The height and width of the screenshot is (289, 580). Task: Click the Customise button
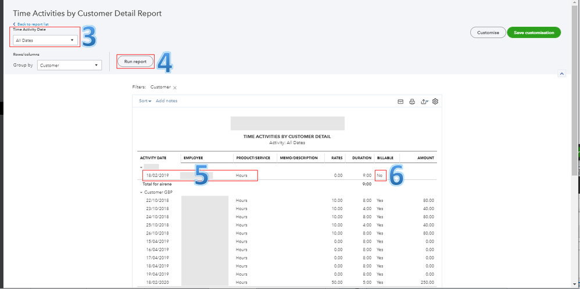coord(488,32)
